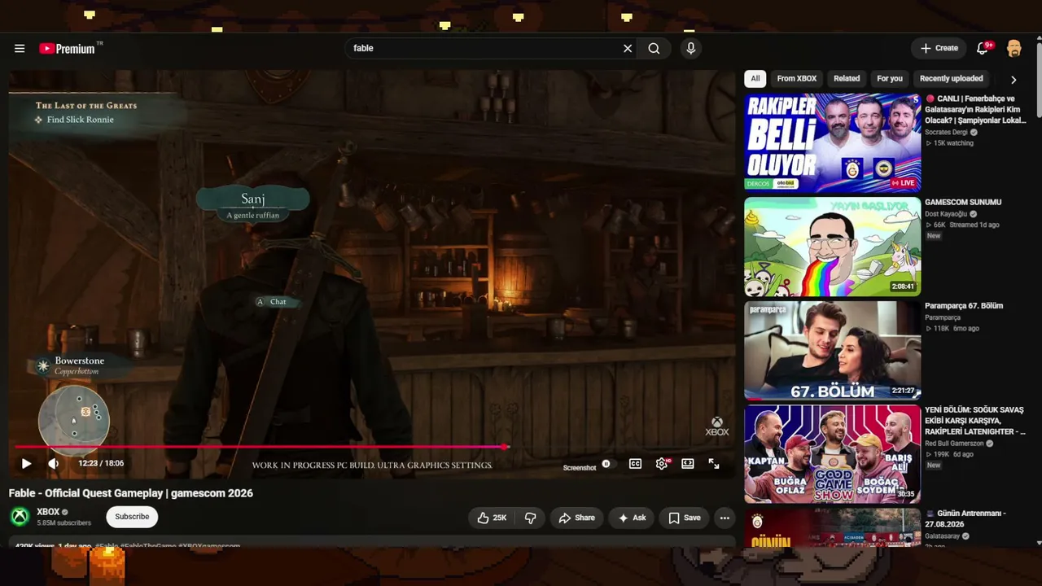Screen dimensions: 1042x586
Task: Visit the Dost Kayaoğlu channel
Action: click(x=946, y=214)
